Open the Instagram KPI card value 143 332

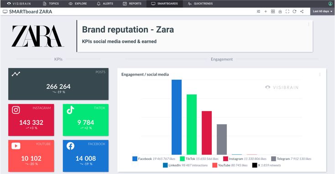tap(31, 120)
